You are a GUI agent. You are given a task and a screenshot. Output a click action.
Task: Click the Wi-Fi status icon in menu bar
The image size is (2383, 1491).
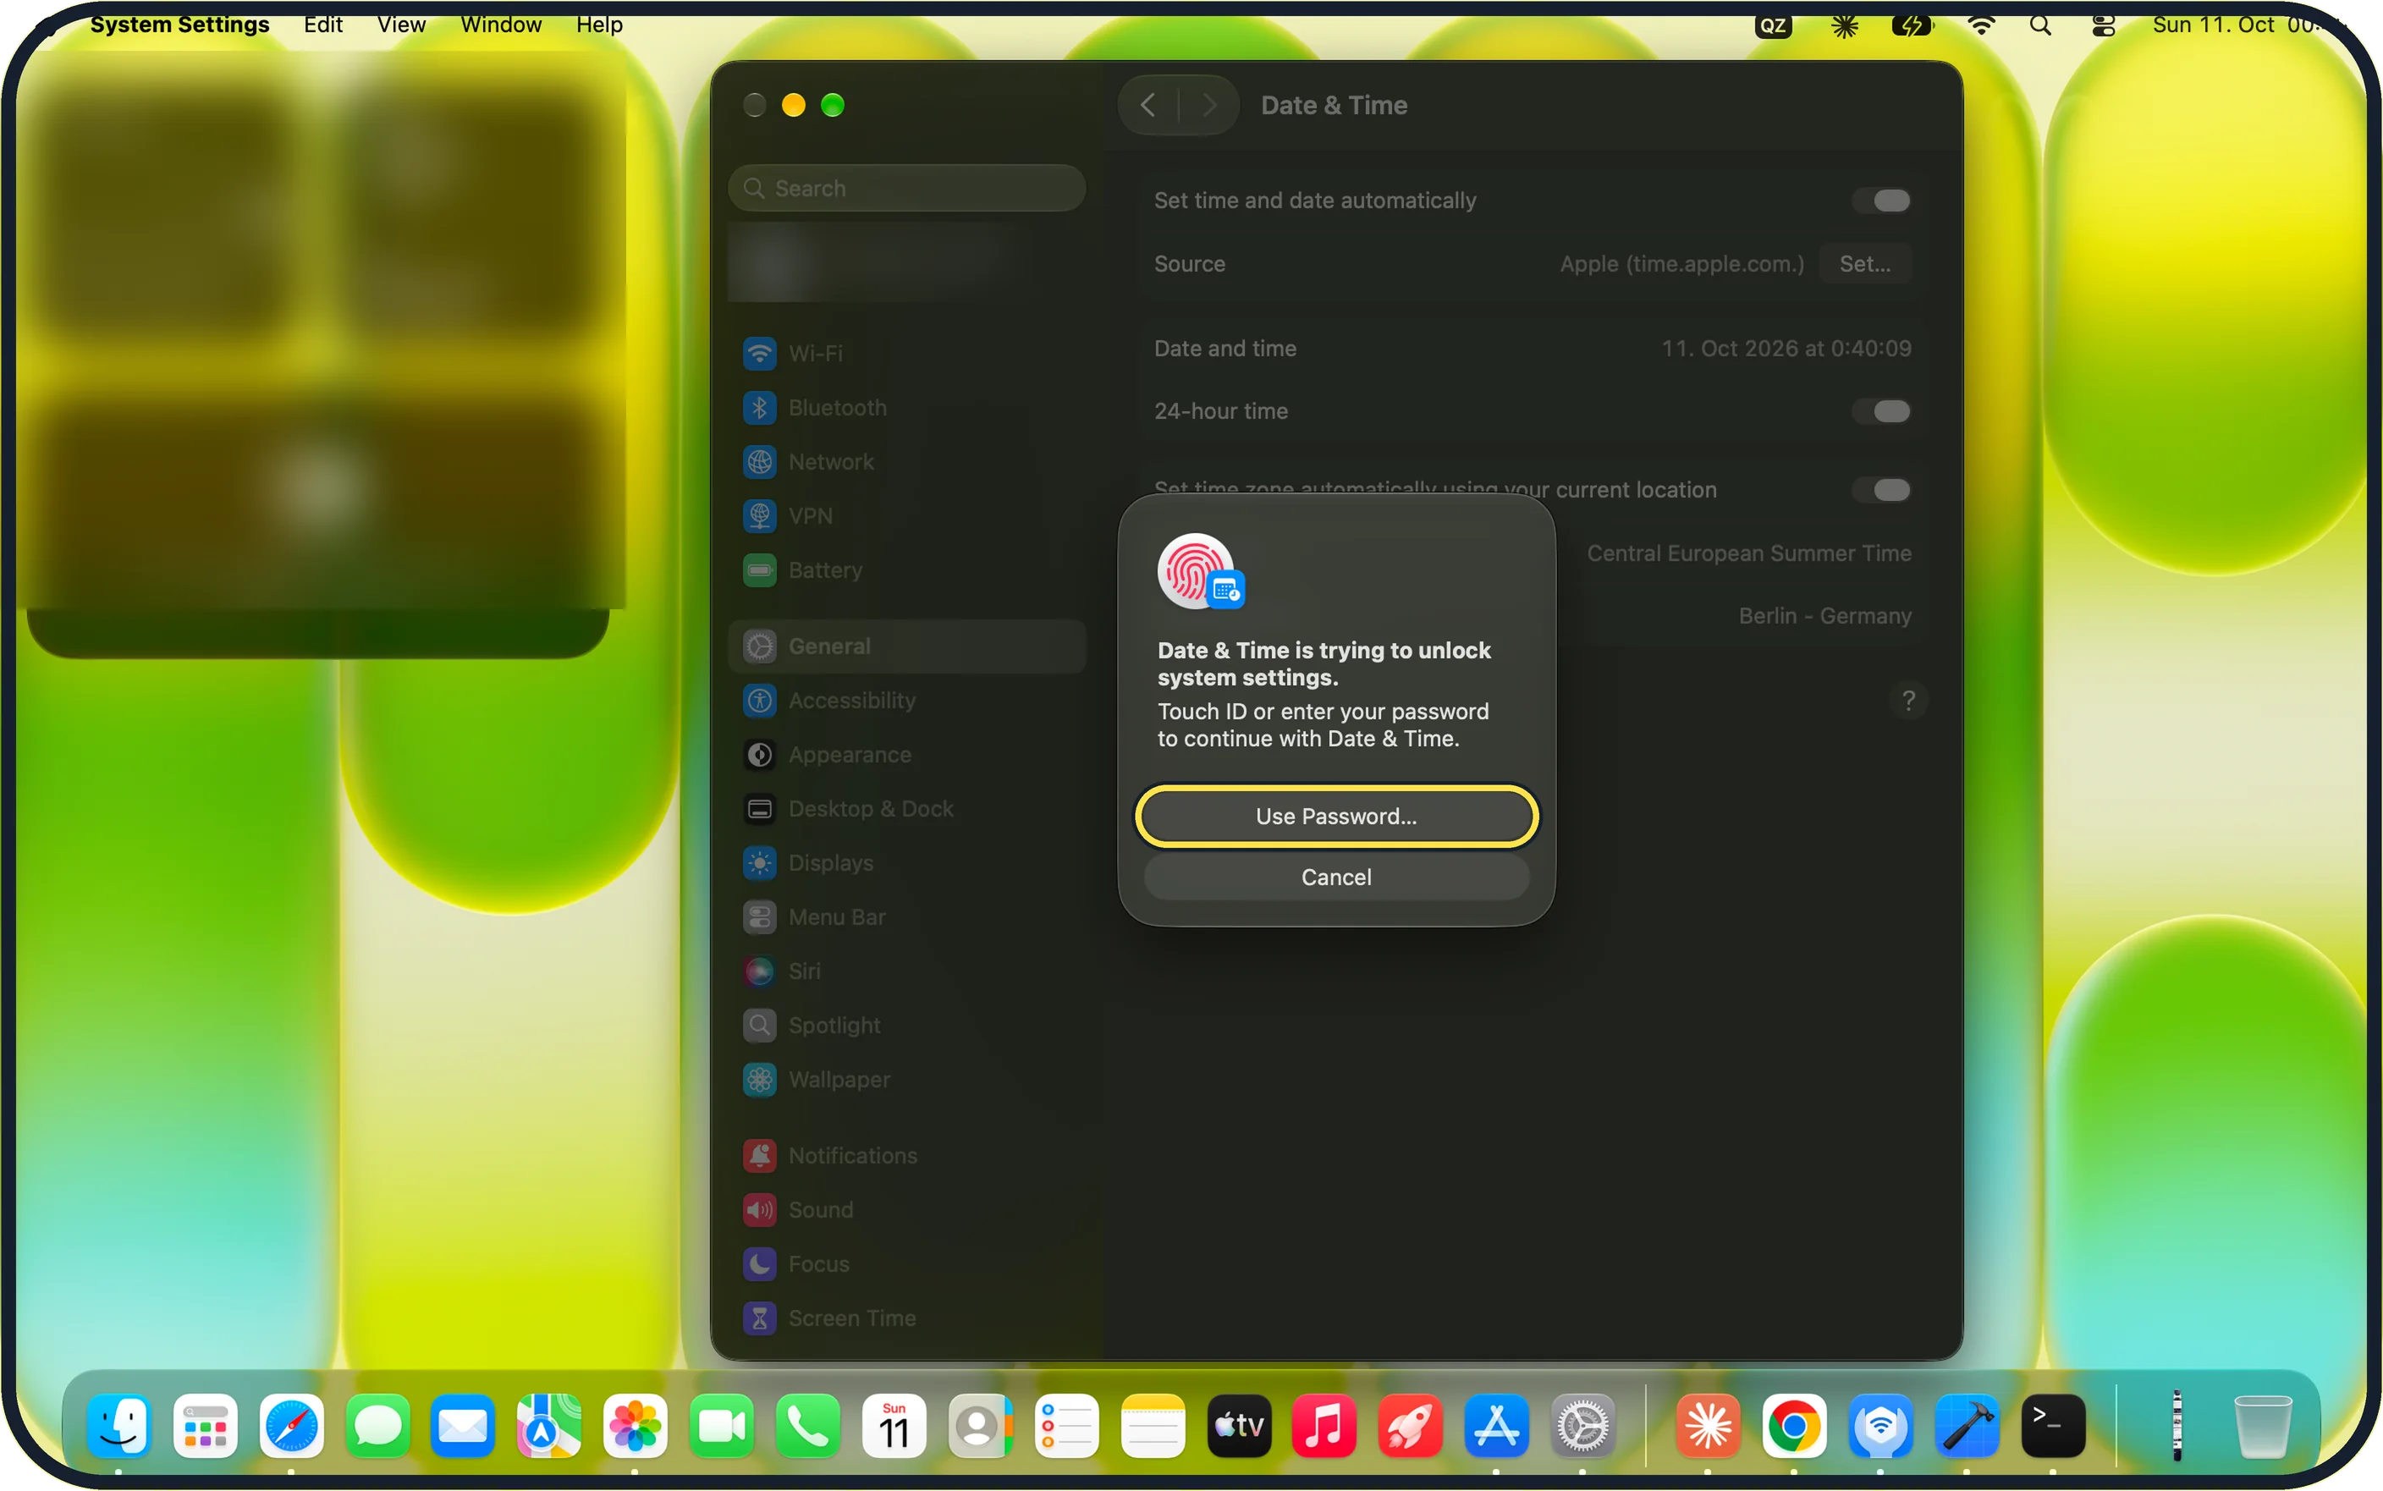click(x=1981, y=25)
